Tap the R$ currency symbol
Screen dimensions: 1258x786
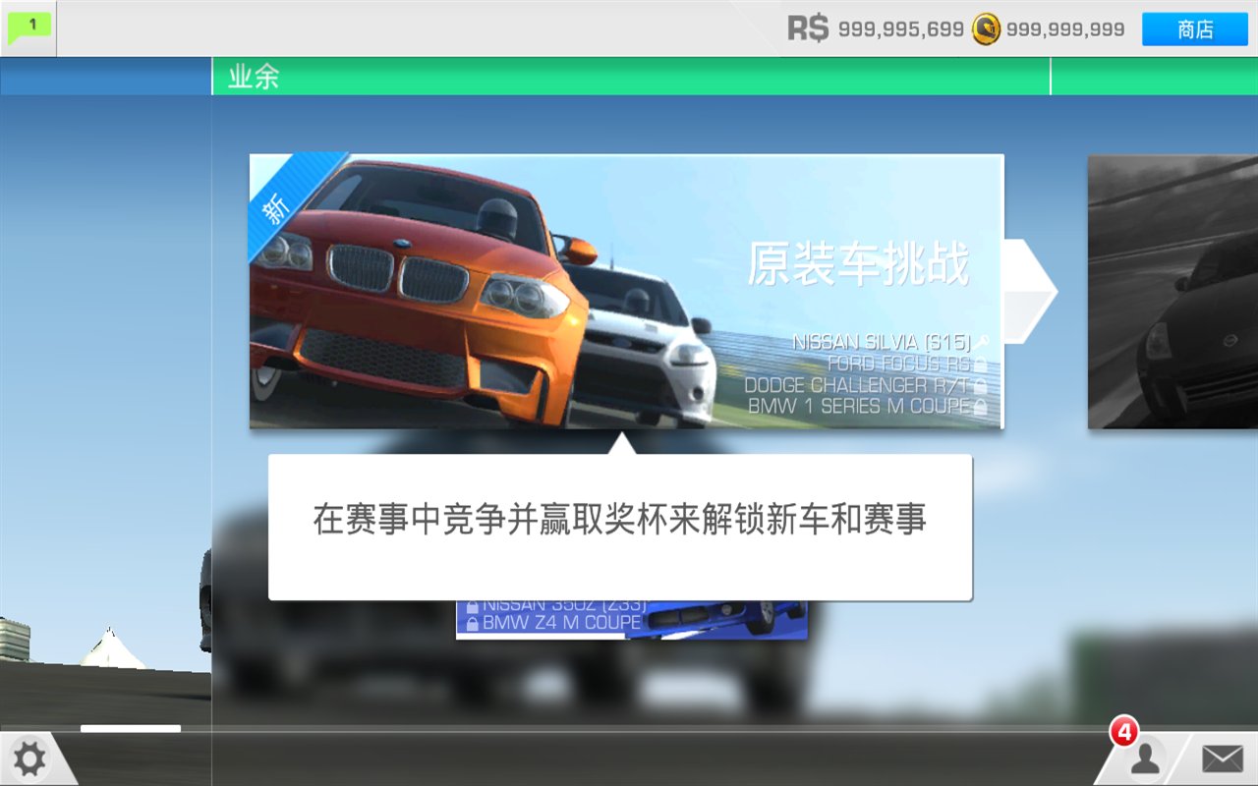[x=808, y=29]
